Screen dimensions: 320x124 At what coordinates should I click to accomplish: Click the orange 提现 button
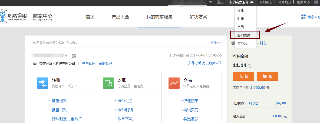pyautogui.click(x=268, y=76)
